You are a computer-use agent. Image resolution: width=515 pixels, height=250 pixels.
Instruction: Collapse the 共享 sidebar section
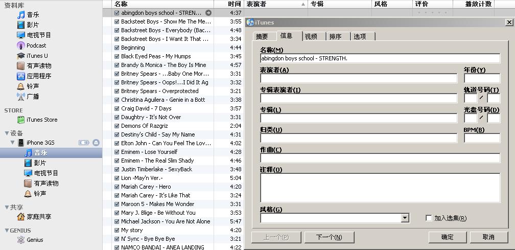point(6,208)
